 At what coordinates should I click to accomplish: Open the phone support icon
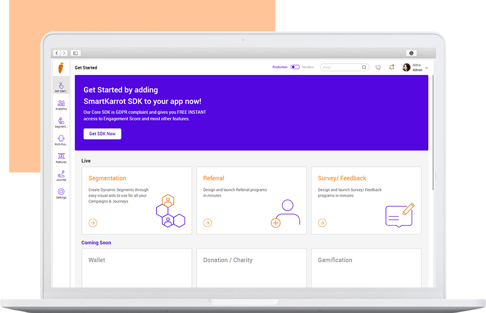coord(378,67)
